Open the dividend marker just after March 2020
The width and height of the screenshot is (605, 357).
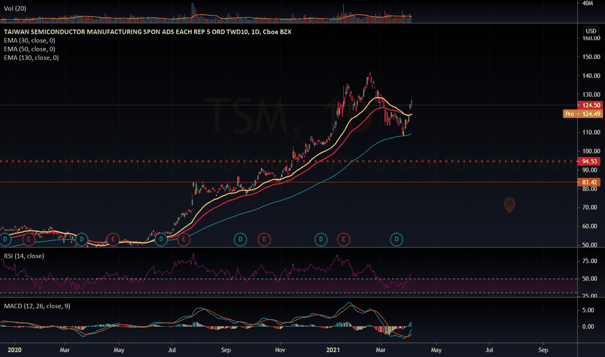[x=81, y=240]
